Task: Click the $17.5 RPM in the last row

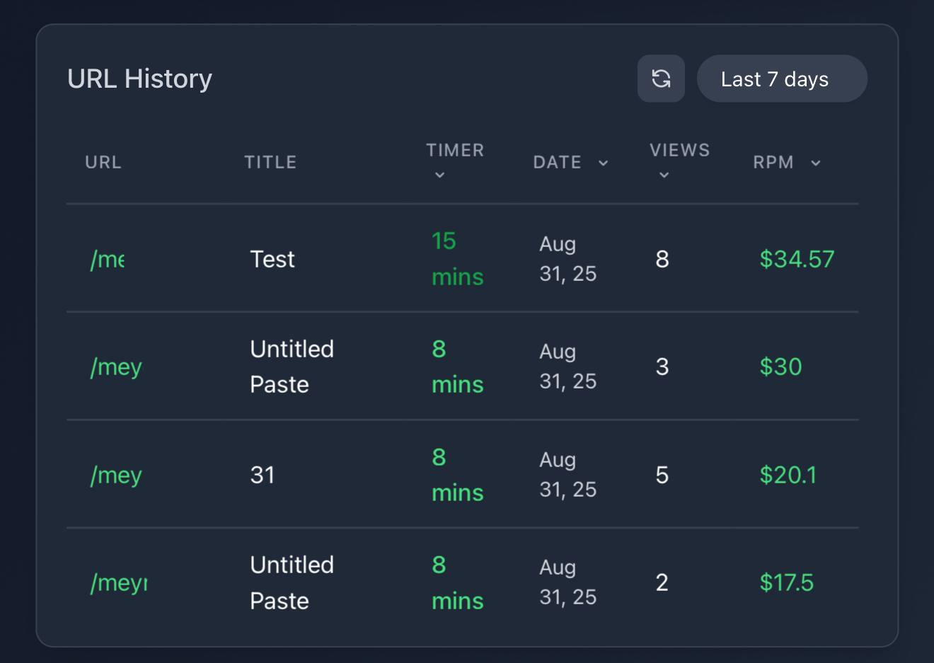Action: pyautogui.click(x=786, y=582)
